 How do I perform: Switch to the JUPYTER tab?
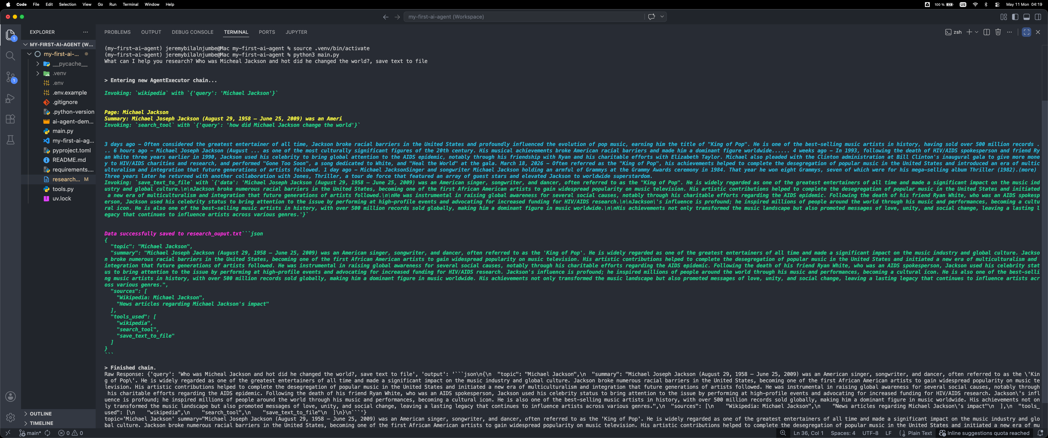coord(296,32)
